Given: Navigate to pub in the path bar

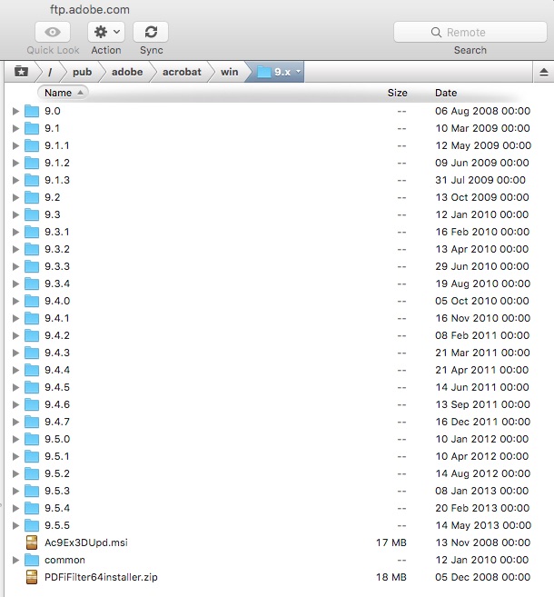Looking at the screenshot, I should [82, 72].
